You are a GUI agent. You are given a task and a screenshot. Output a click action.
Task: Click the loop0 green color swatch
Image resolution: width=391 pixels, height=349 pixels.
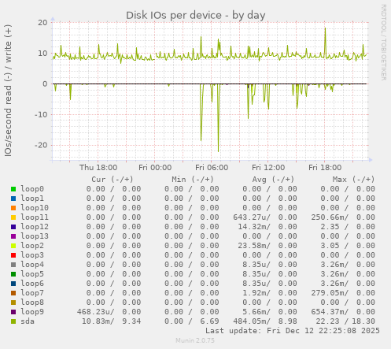pyautogui.click(x=13, y=189)
